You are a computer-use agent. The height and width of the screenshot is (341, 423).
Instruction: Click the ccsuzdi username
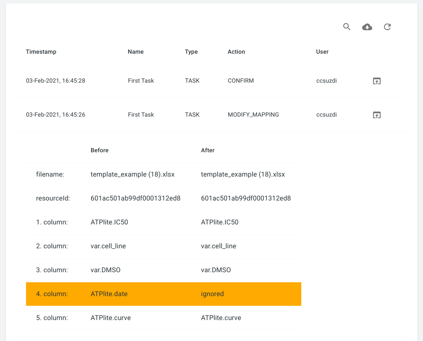[326, 81]
